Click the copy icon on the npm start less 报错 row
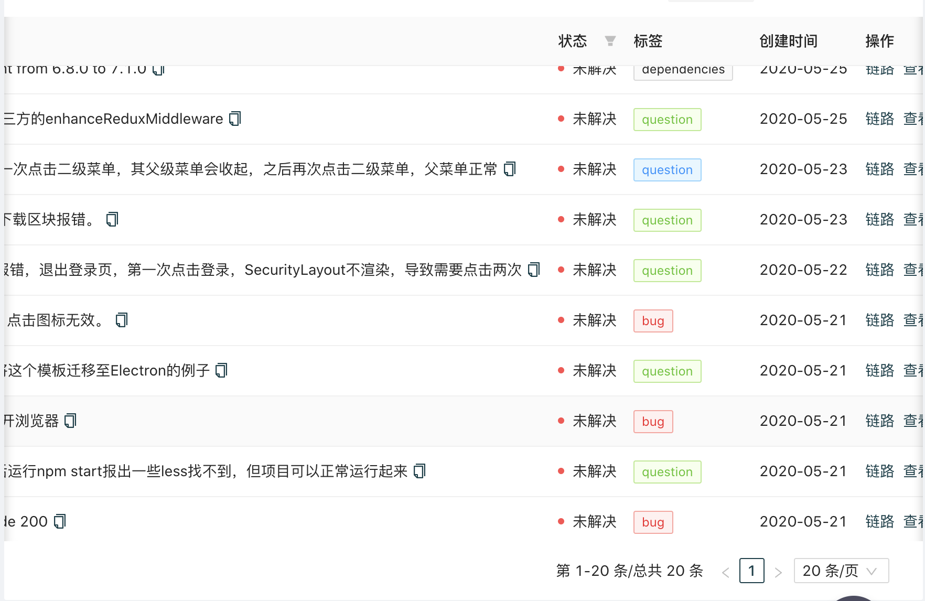925x601 pixels. (x=419, y=471)
